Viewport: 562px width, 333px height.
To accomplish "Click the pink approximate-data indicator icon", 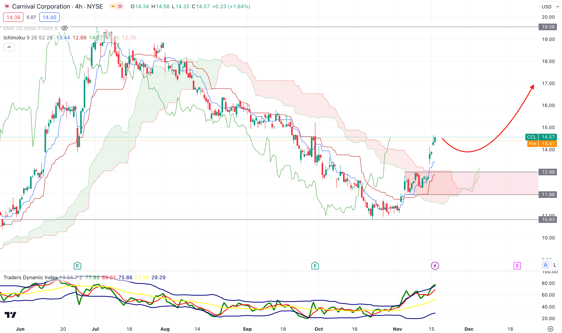I will coord(120,6).
